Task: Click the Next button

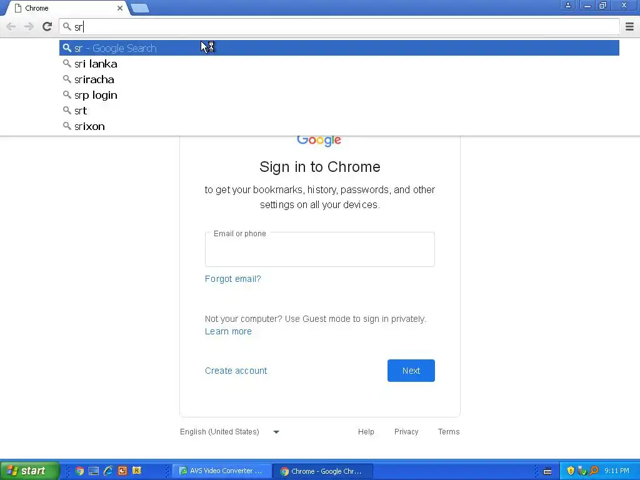Action: pos(411,371)
